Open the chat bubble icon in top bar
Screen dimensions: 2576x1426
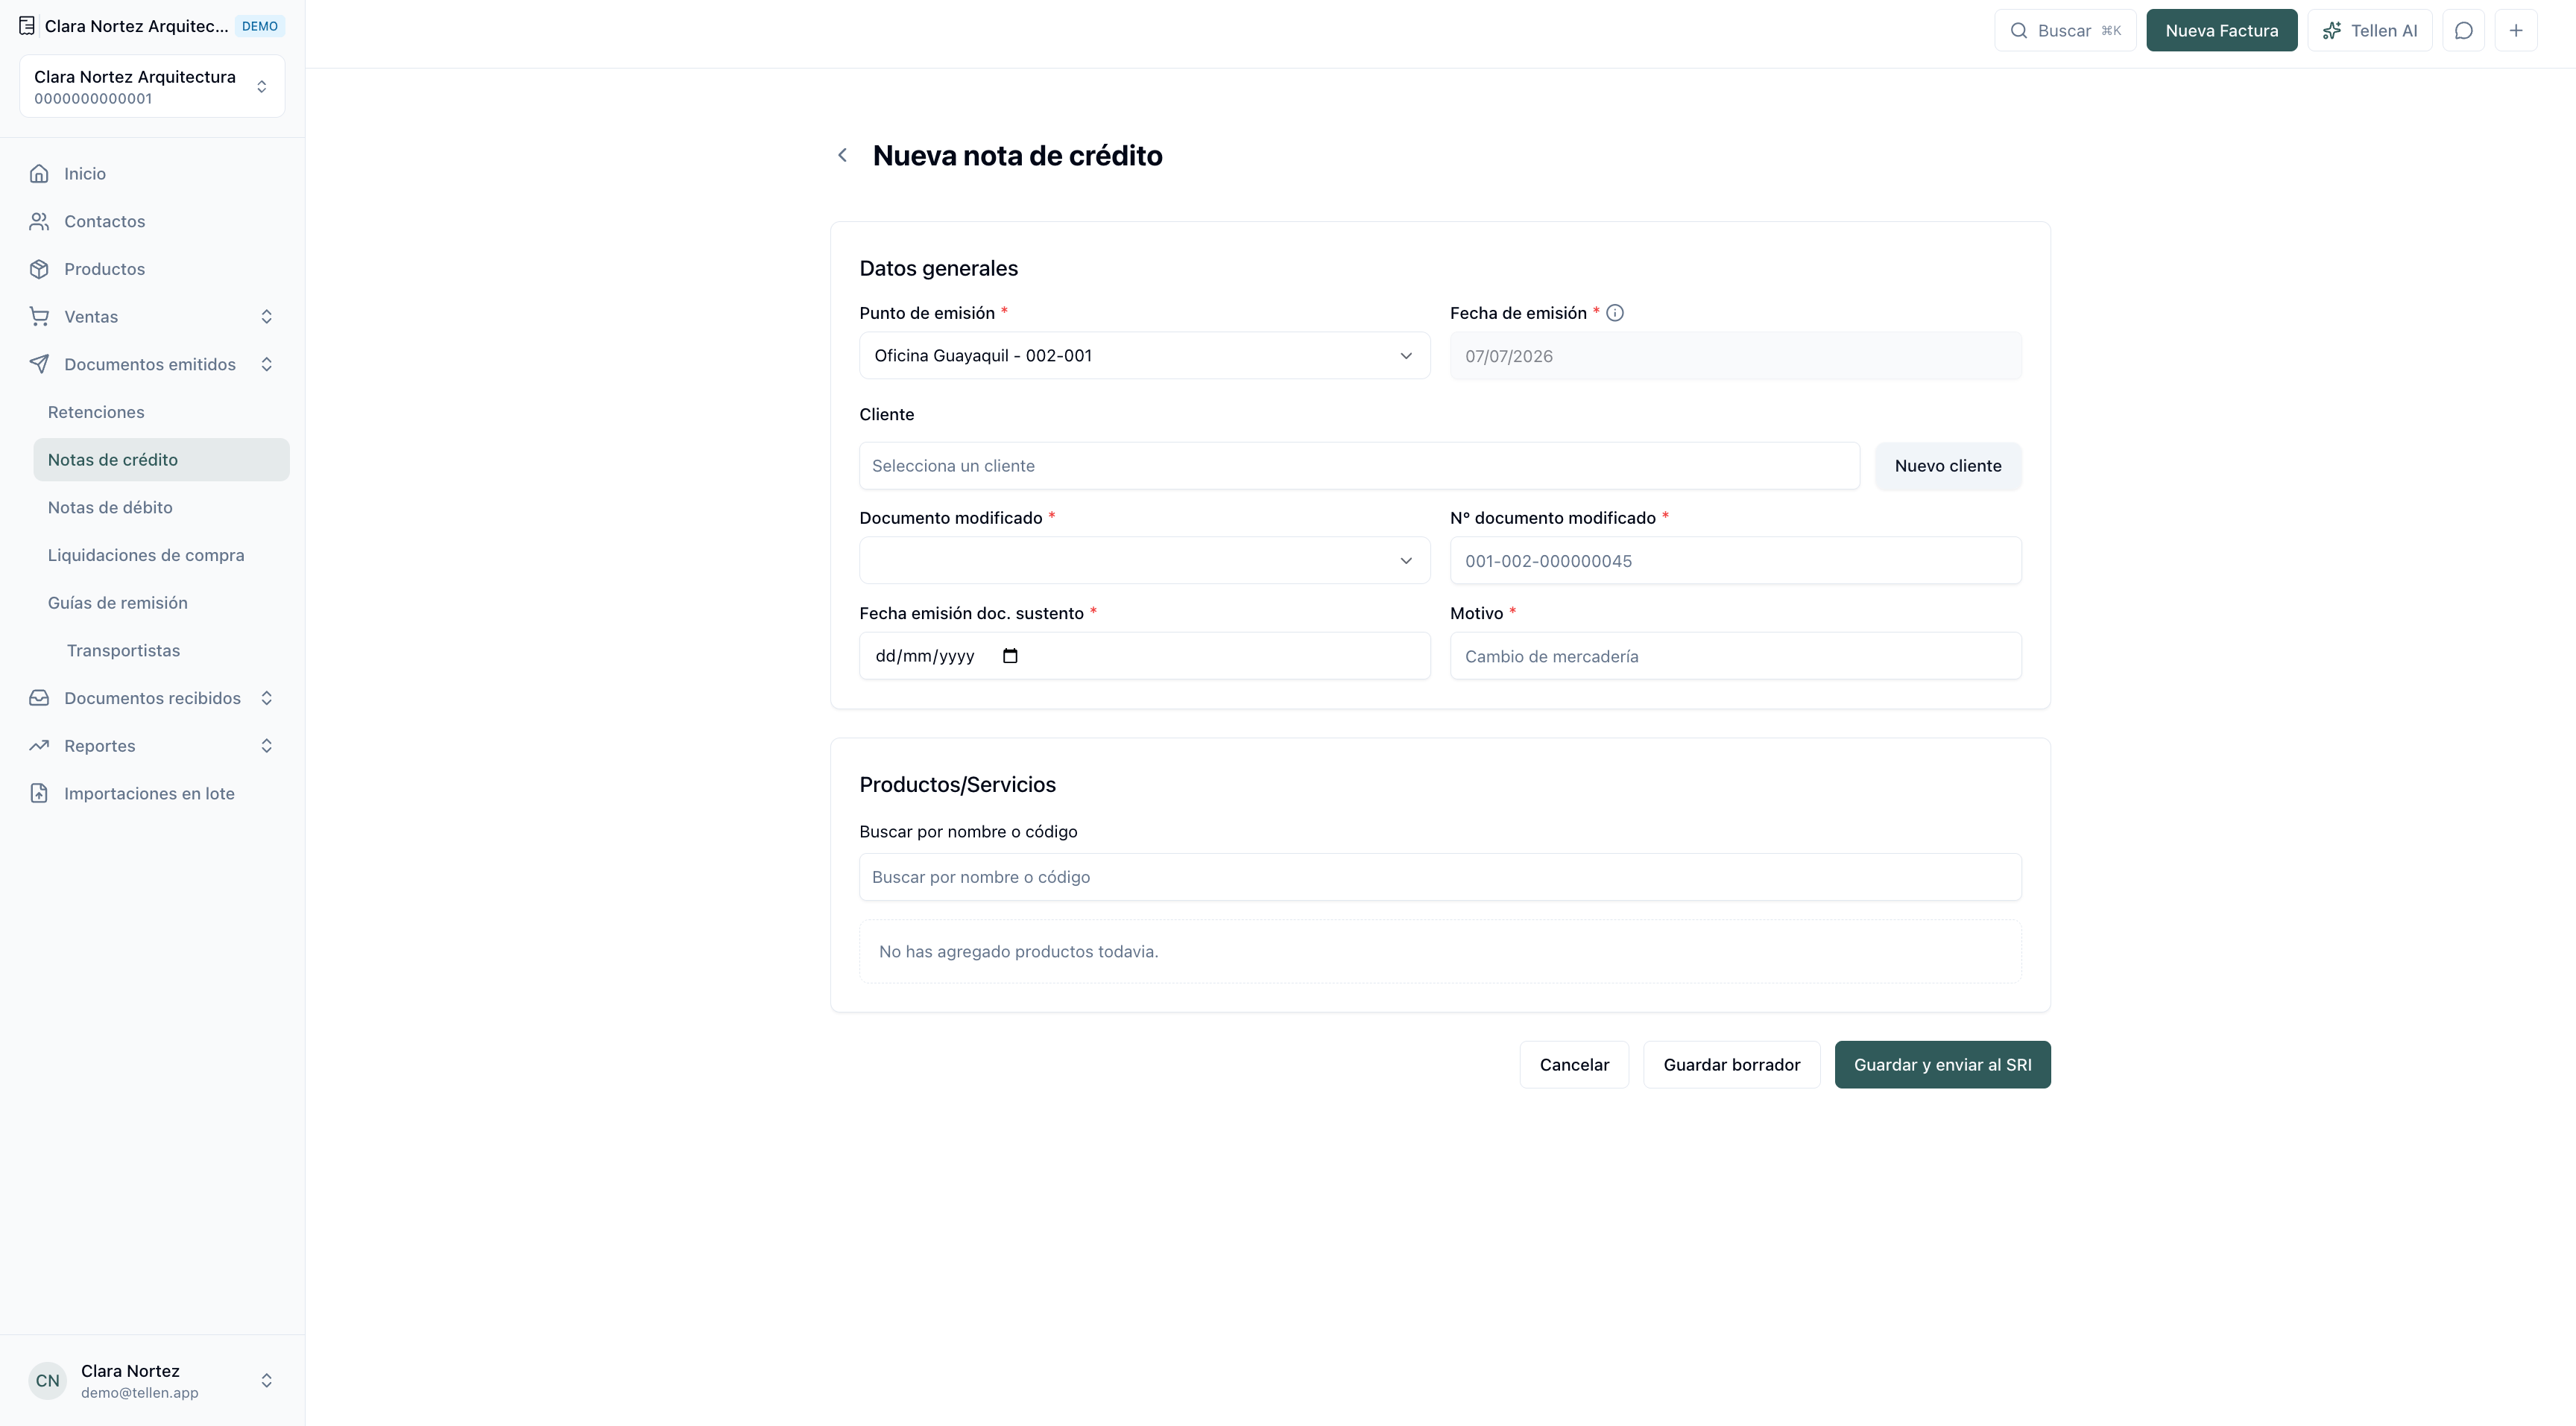coord(2463,30)
